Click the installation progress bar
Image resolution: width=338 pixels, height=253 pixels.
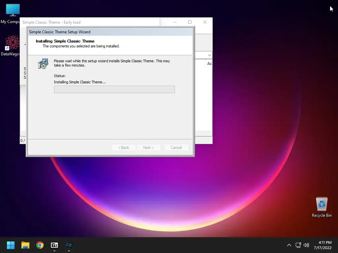[x=115, y=90]
